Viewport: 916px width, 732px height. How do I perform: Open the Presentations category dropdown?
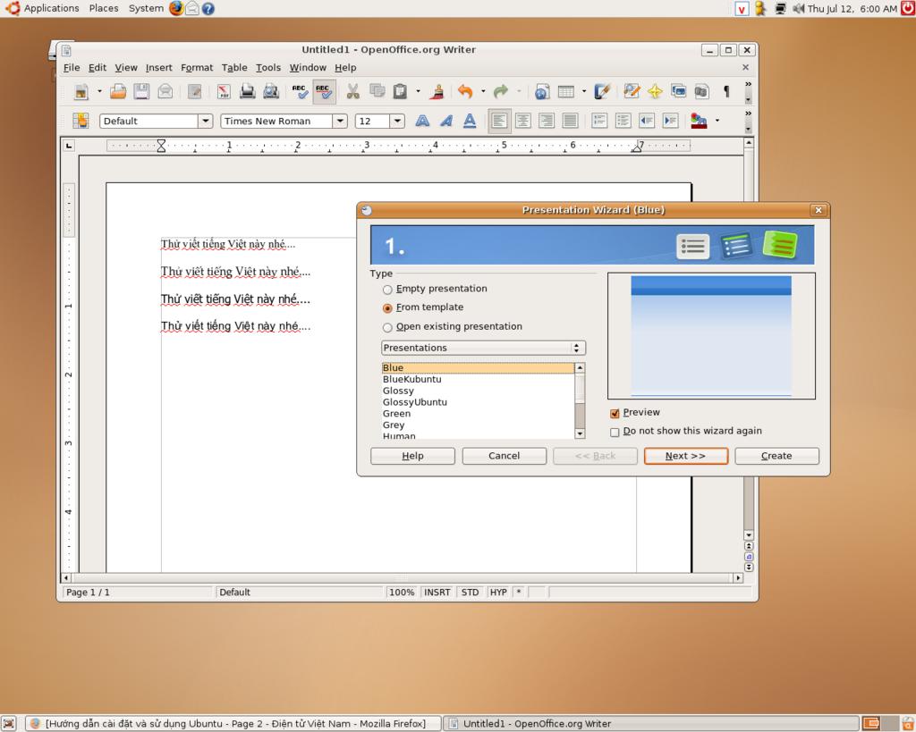tap(483, 348)
